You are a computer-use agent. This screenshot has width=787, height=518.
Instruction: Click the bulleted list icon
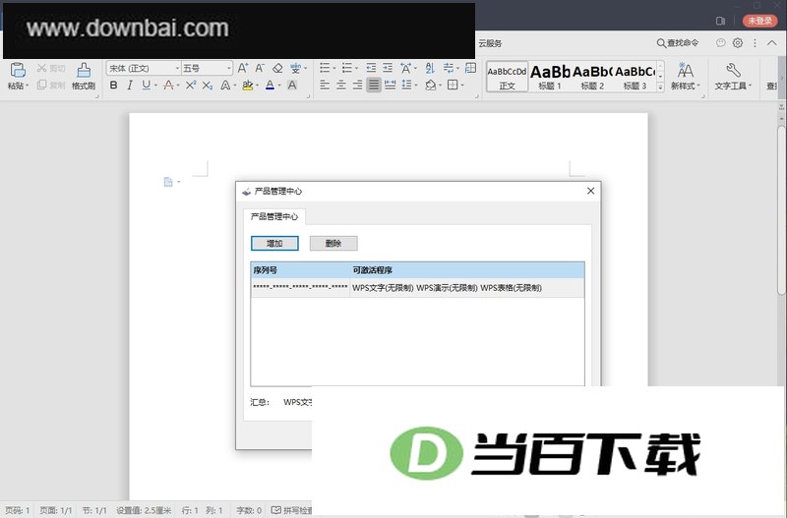(325, 68)
